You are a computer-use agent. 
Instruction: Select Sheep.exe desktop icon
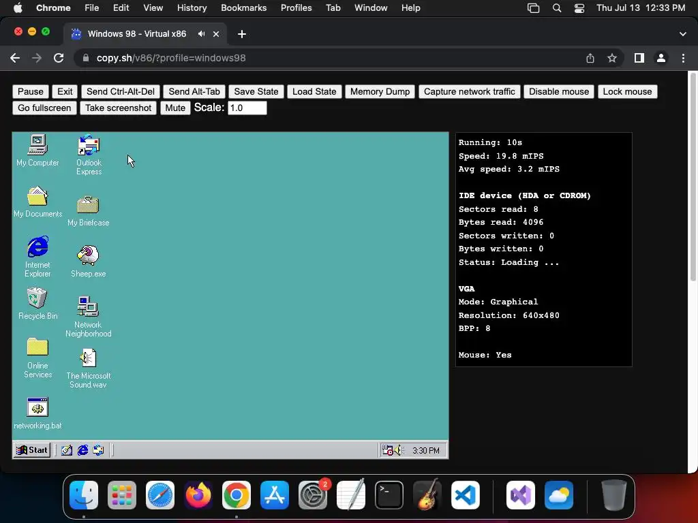point(88,261)
